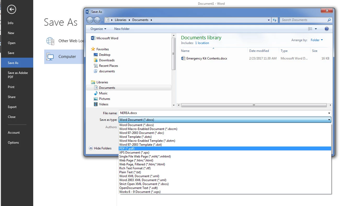
Task: Choose OpenDocument Text (*.odt) type
Action: click(x=225, y=188)
